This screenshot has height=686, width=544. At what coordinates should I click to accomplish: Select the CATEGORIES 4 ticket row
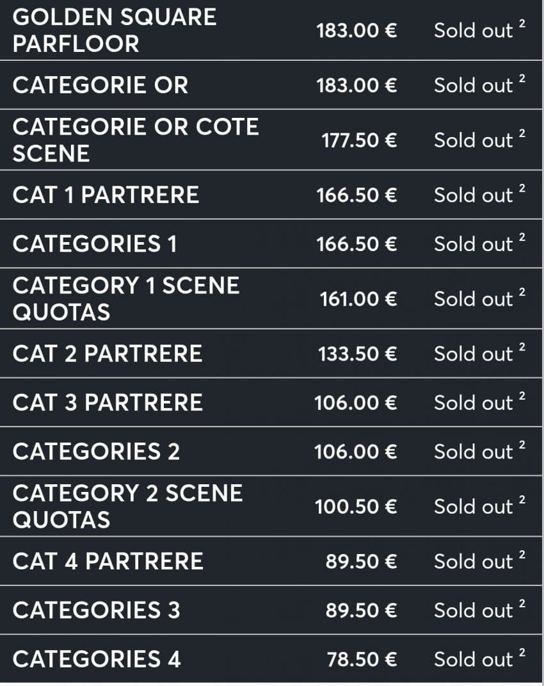pyautogui.click(x=97, y=659)
